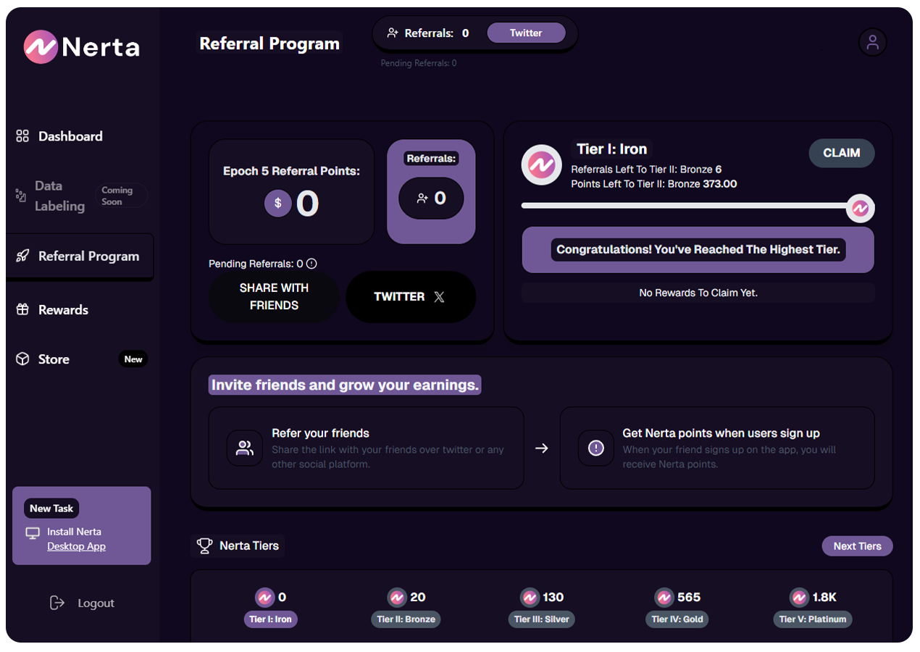The width and height of the screenshot is (920, 652).
Task: Select the Tier II: Bronze badge
Action: pyautogui.click(x=406, y=619)
